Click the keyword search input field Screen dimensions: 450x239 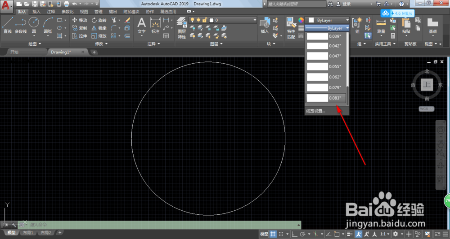tap(297, 4)
